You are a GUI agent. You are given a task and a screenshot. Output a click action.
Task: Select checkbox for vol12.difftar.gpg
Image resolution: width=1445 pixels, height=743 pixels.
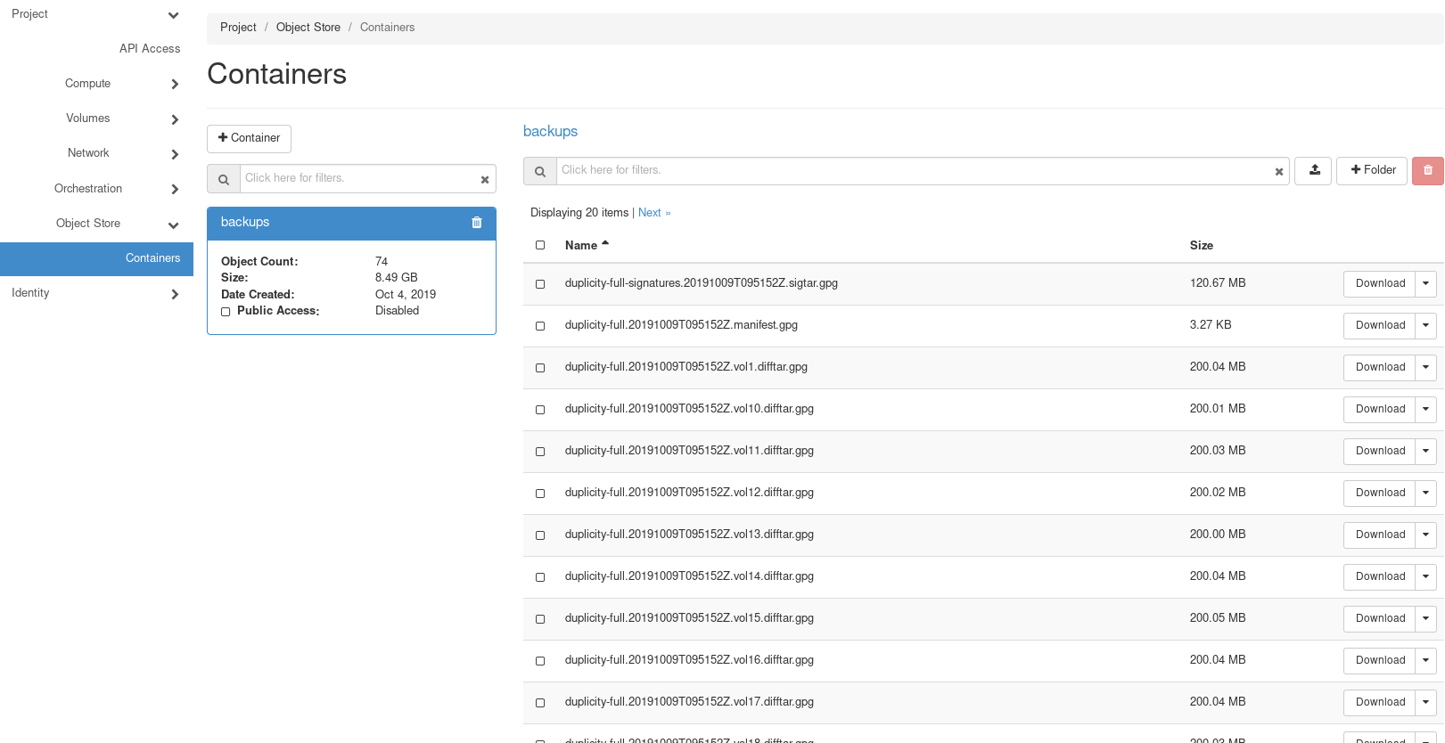pyautogui.click(x=540, y=494)
